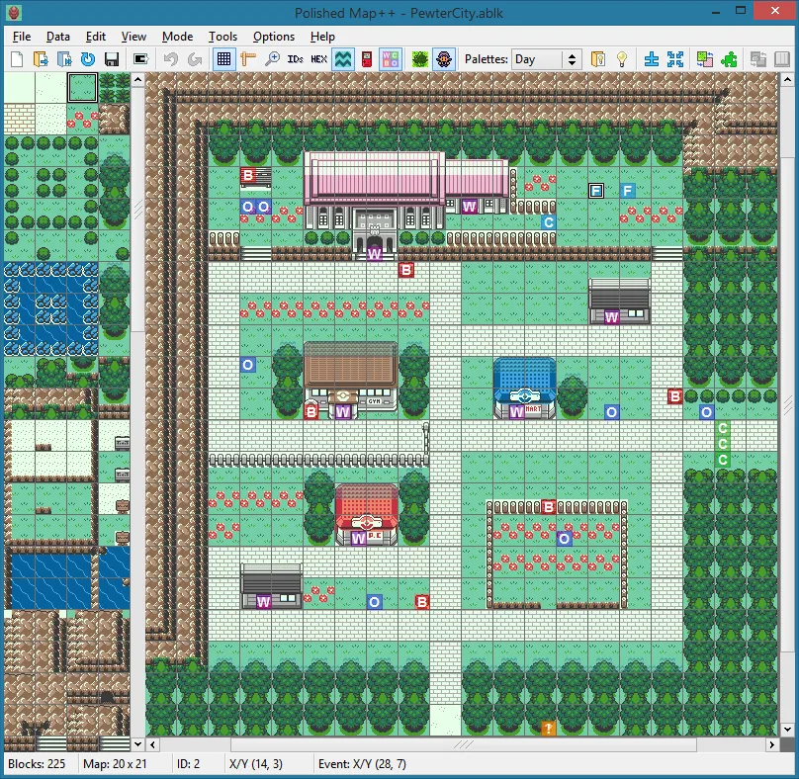Open the View menu
Image resolution: width=799 pixels, height=779 pixels.
(133, 37)
